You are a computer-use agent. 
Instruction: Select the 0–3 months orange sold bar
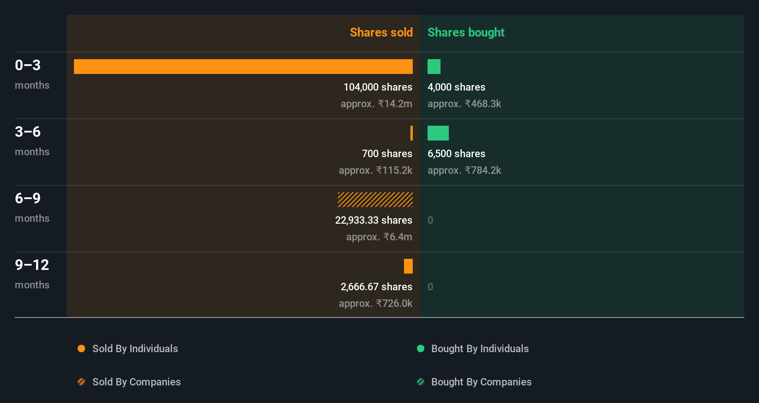coord(243,67)
